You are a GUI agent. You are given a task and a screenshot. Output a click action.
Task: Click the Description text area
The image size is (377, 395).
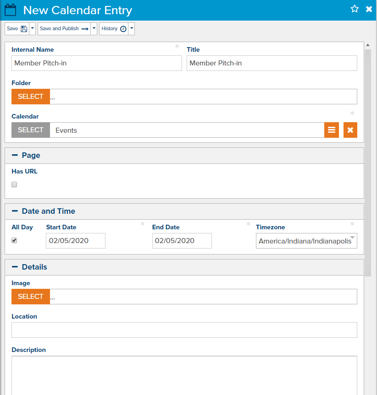184,375
